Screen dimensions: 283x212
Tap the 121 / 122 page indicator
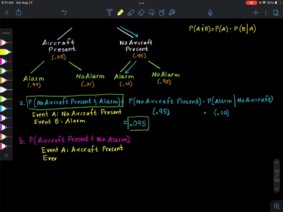point(277,175)
